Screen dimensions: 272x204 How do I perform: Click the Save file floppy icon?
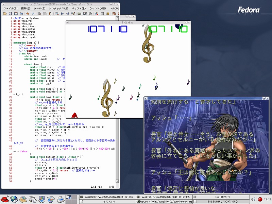click(x=10, y=14)
